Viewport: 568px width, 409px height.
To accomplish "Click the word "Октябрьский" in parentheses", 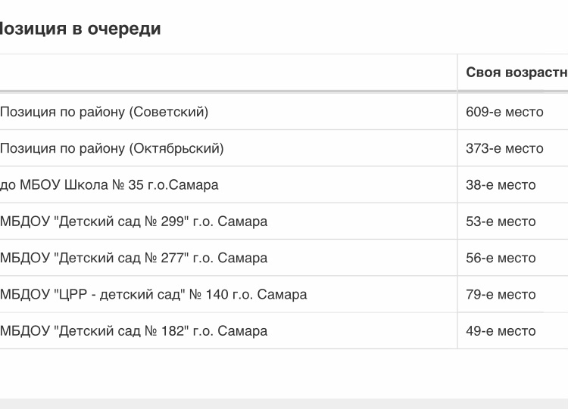I will [x=176, y=148].
